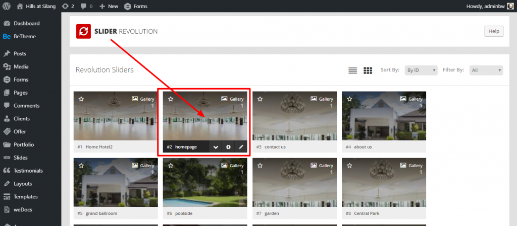
Task: Click the #6 poolside title
Action: 179,213
